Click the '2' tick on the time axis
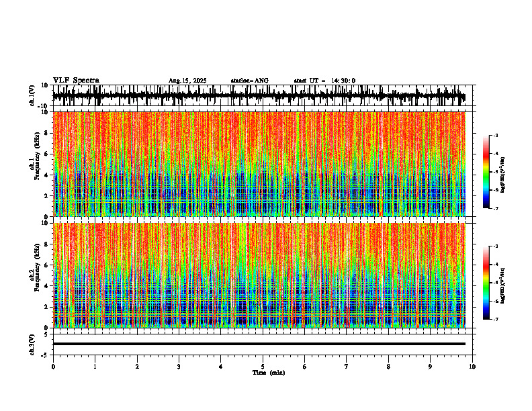This screenshot has width=532, height=411. 137,367
